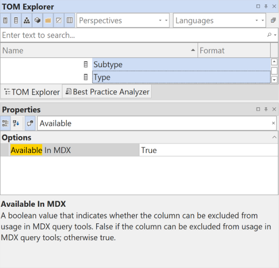279x268 pixels.
Task: Click the search magnifier dropdown in TOM Explorer
Action: [x=271, y=35]
